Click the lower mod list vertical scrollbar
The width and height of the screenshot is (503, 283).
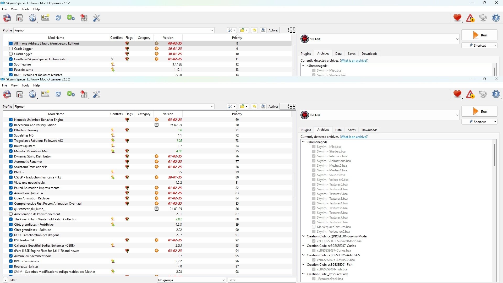tap(294, 185)
